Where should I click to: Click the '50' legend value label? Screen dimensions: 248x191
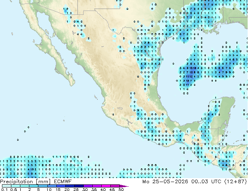point(121,189)
